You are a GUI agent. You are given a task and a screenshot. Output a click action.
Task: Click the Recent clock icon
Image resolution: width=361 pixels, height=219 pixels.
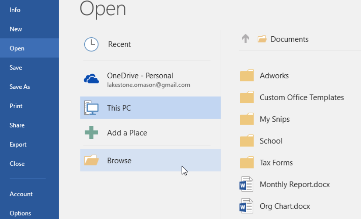pyautogui.click(x=91, y=44)
